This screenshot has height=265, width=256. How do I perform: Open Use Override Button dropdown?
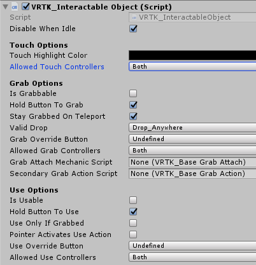point(192,246)
